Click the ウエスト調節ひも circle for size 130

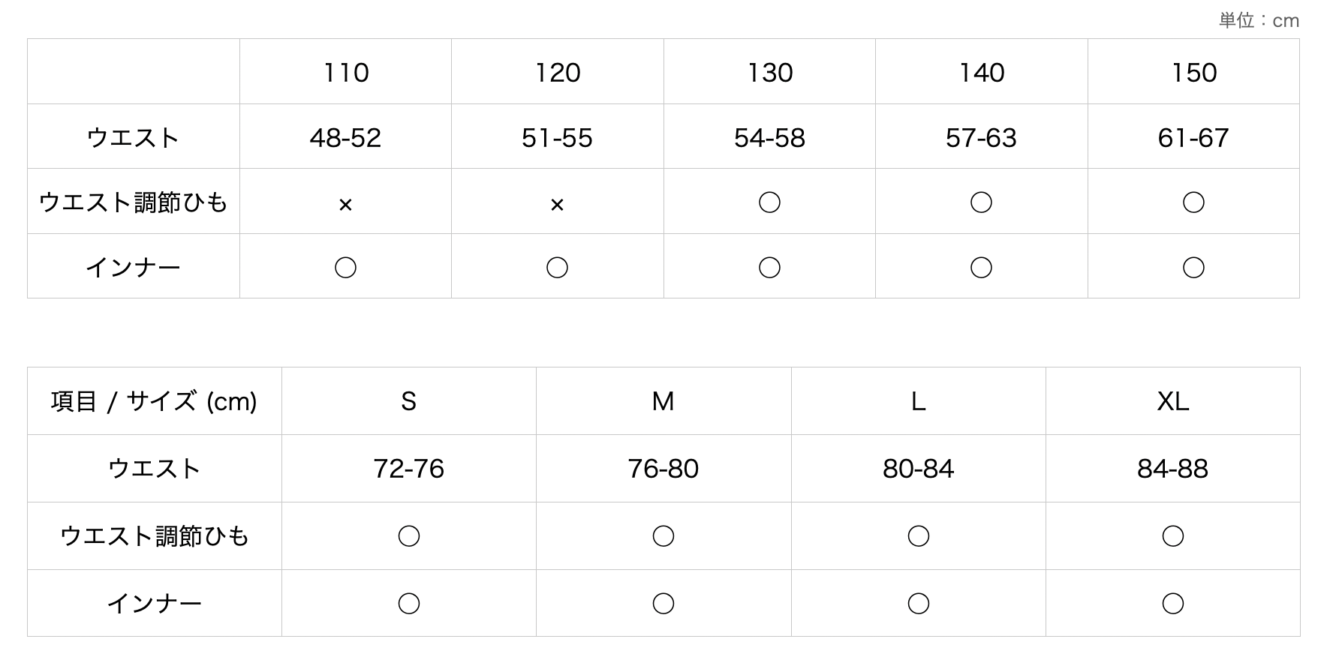pyautogui.click(x=769, y=202)
